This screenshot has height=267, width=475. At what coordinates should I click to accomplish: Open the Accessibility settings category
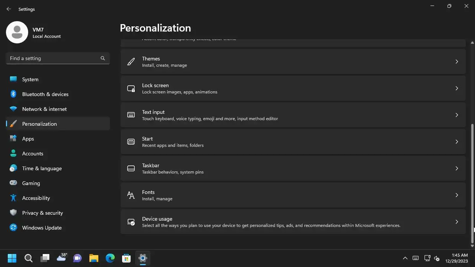tap(36, 198)
